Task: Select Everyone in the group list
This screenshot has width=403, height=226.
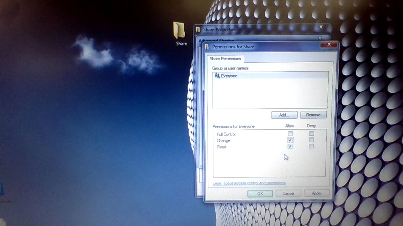Action: (229, 76)
